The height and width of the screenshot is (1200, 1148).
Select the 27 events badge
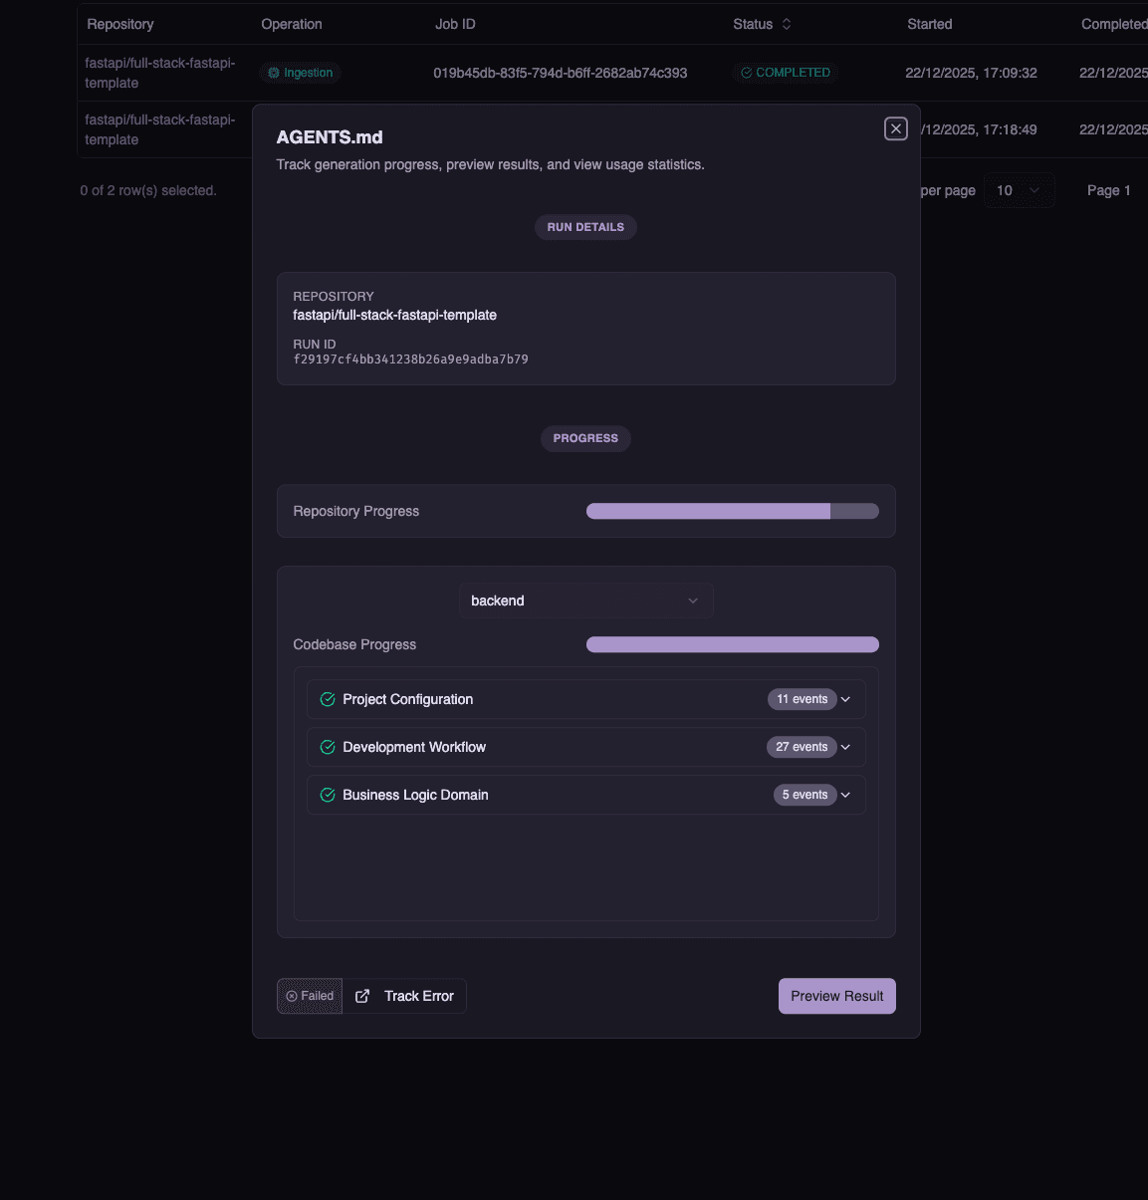coord(802,747)
